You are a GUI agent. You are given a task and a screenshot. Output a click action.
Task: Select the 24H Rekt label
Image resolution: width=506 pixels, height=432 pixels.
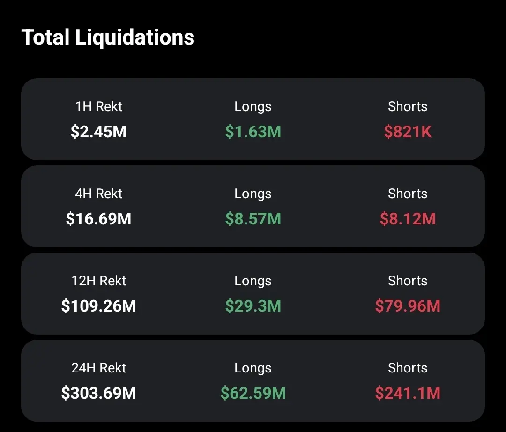pos(98,368)
